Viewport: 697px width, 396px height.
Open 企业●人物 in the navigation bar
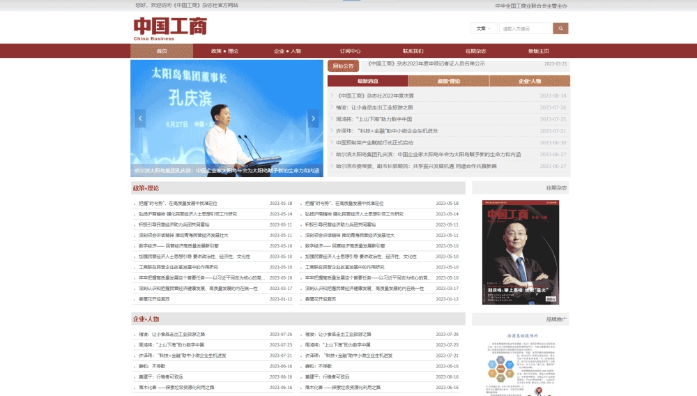[287, 51]
